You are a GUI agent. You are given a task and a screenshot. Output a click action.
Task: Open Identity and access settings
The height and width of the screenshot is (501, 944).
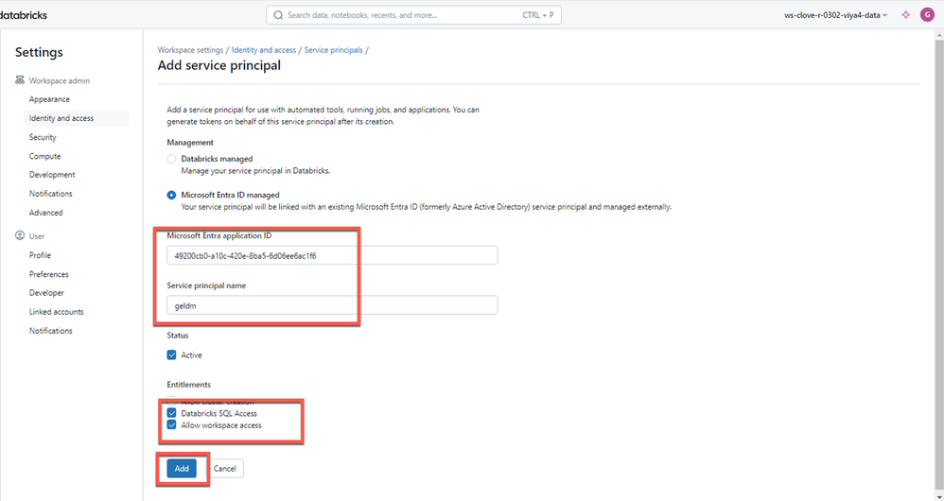click(61, 118)
